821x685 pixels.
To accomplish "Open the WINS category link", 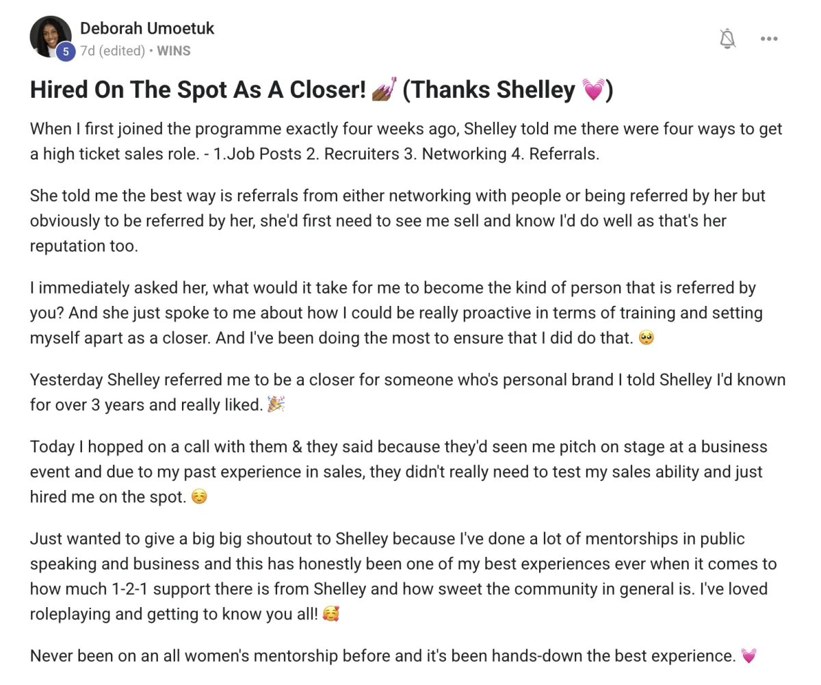I will point(174,51).
